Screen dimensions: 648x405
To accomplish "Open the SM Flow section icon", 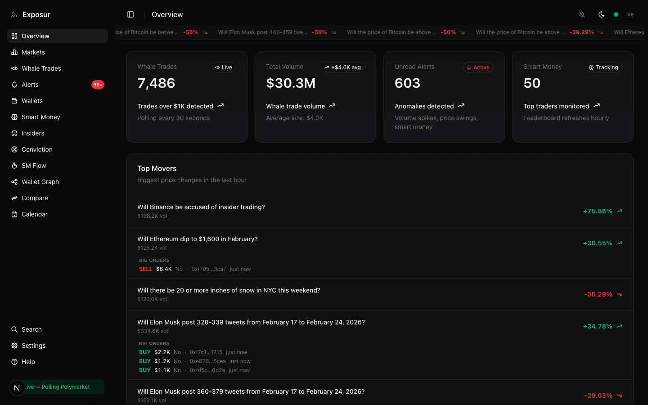I will [x=15, y=166].
